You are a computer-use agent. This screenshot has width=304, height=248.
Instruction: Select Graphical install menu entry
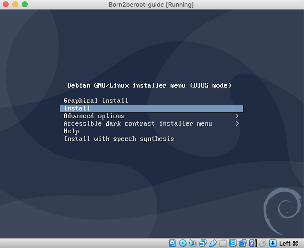pos(96,100)
